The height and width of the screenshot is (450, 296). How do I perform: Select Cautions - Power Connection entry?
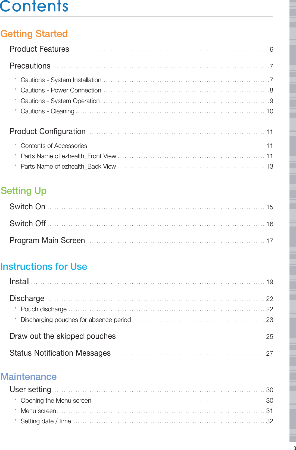tap(61, 90)
